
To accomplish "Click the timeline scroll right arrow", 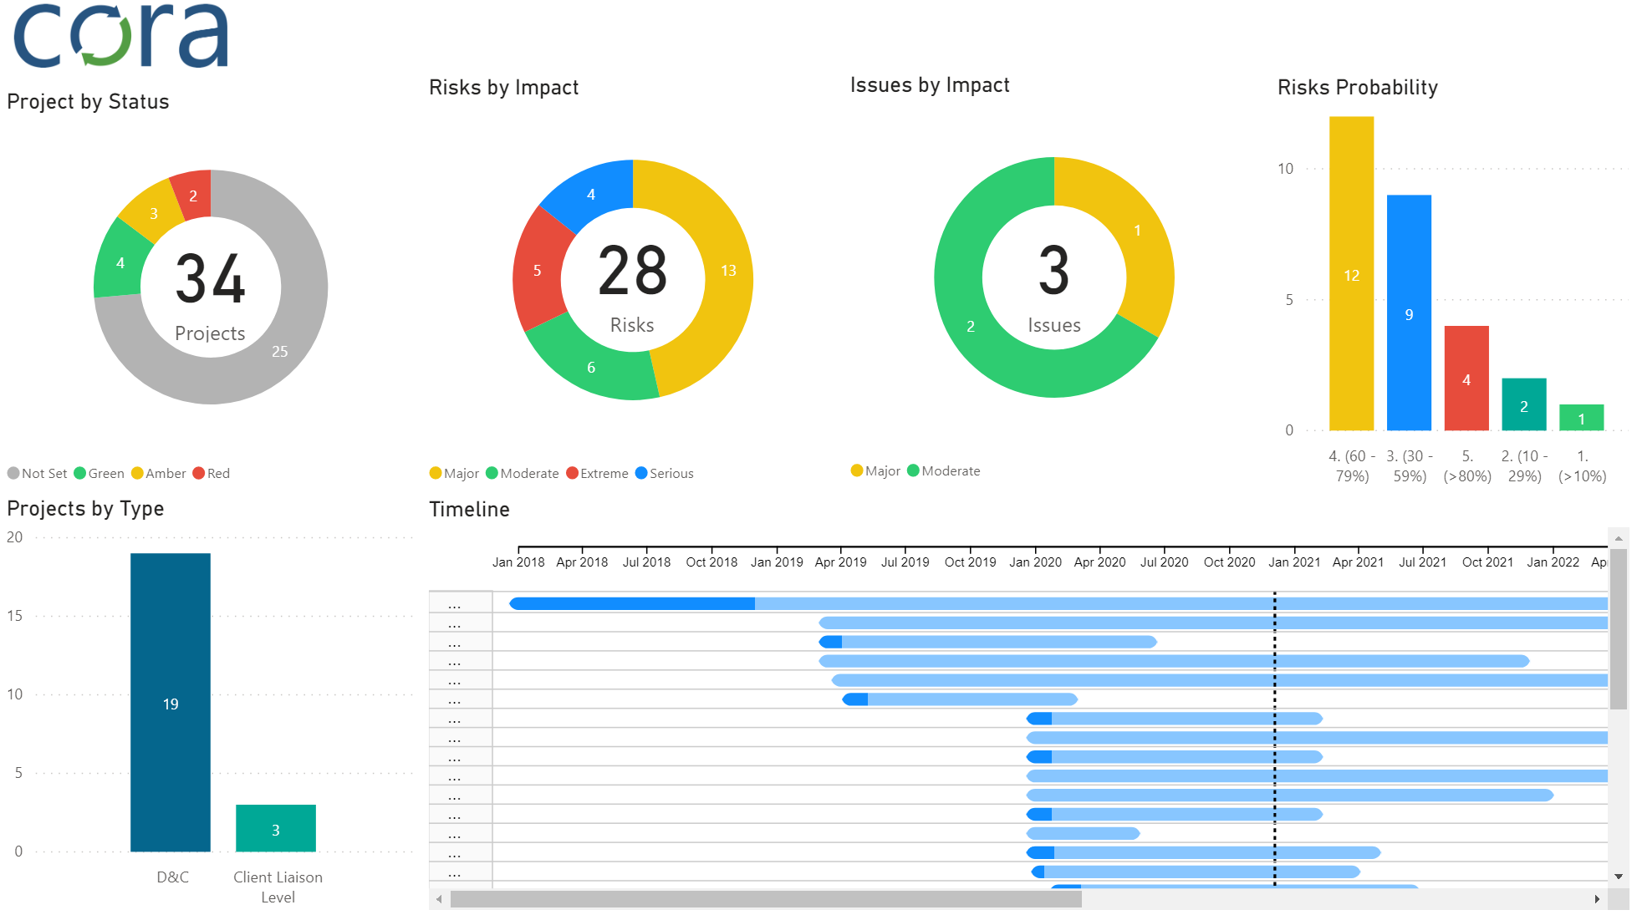I will click(x=1597, y=899).
